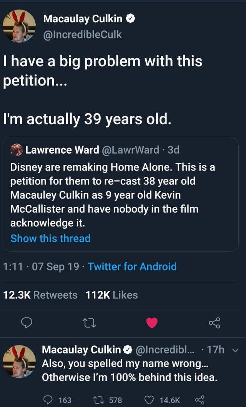
Task: Click Show this thread link
Action: click(x=50, y=238)
